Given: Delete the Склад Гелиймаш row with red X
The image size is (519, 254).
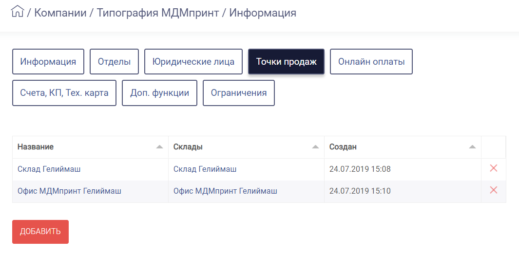Looking at the screenshot, I should (x=493, y=168).
